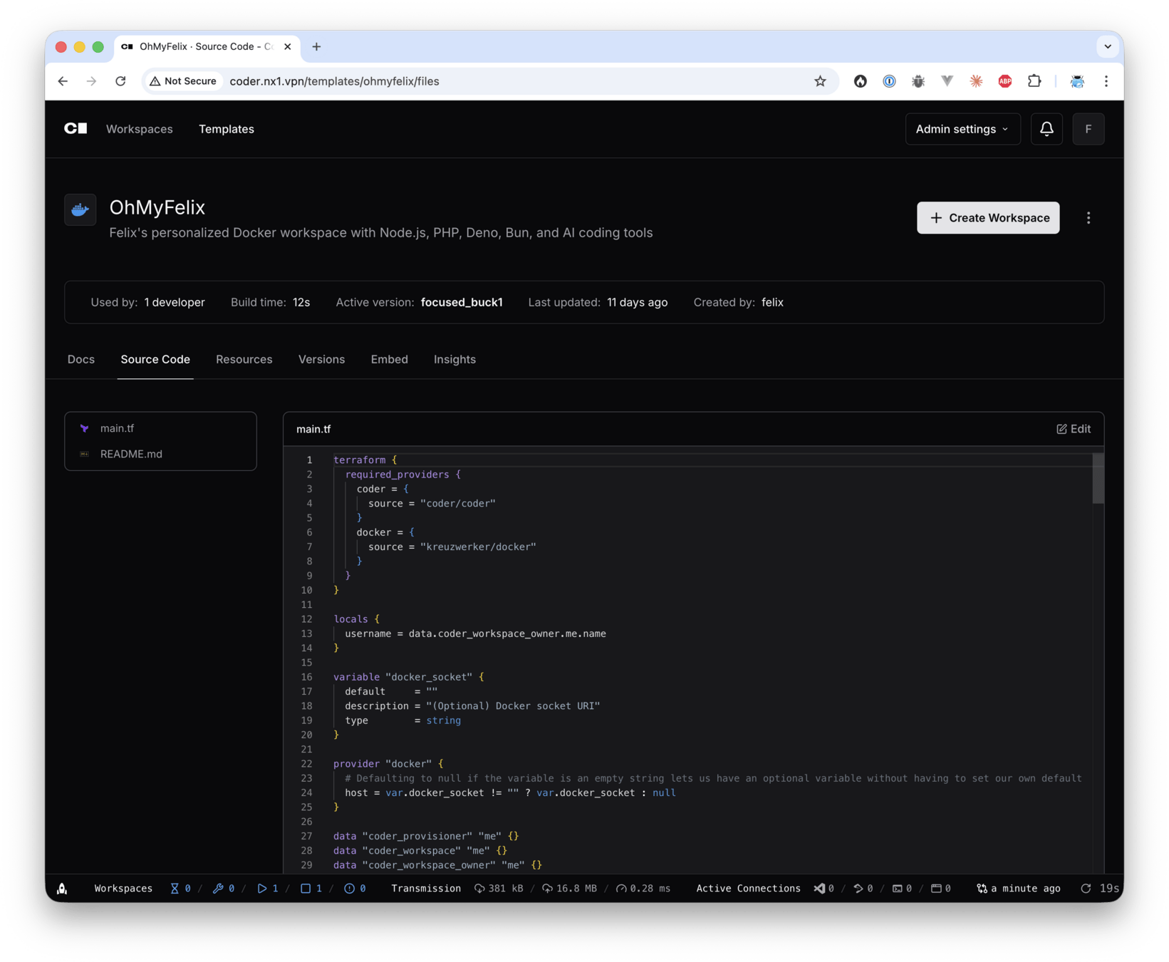Bookmark this page with the star icon
The height and width of the screenshot is (962, 1169).
point(820,81)
